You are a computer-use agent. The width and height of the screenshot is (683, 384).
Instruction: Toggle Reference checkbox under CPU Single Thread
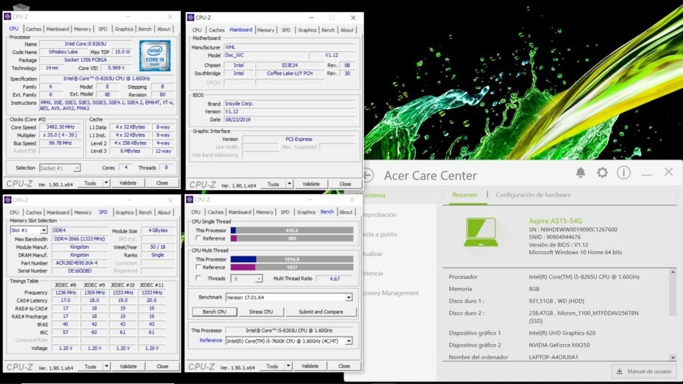(x=198, y=238)
